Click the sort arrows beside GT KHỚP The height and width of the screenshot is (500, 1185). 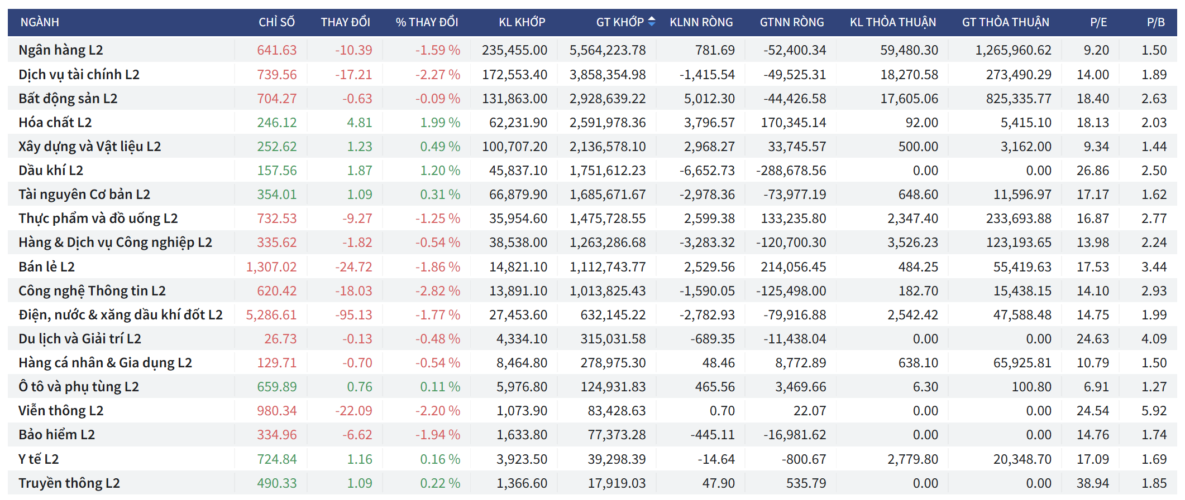651,22
